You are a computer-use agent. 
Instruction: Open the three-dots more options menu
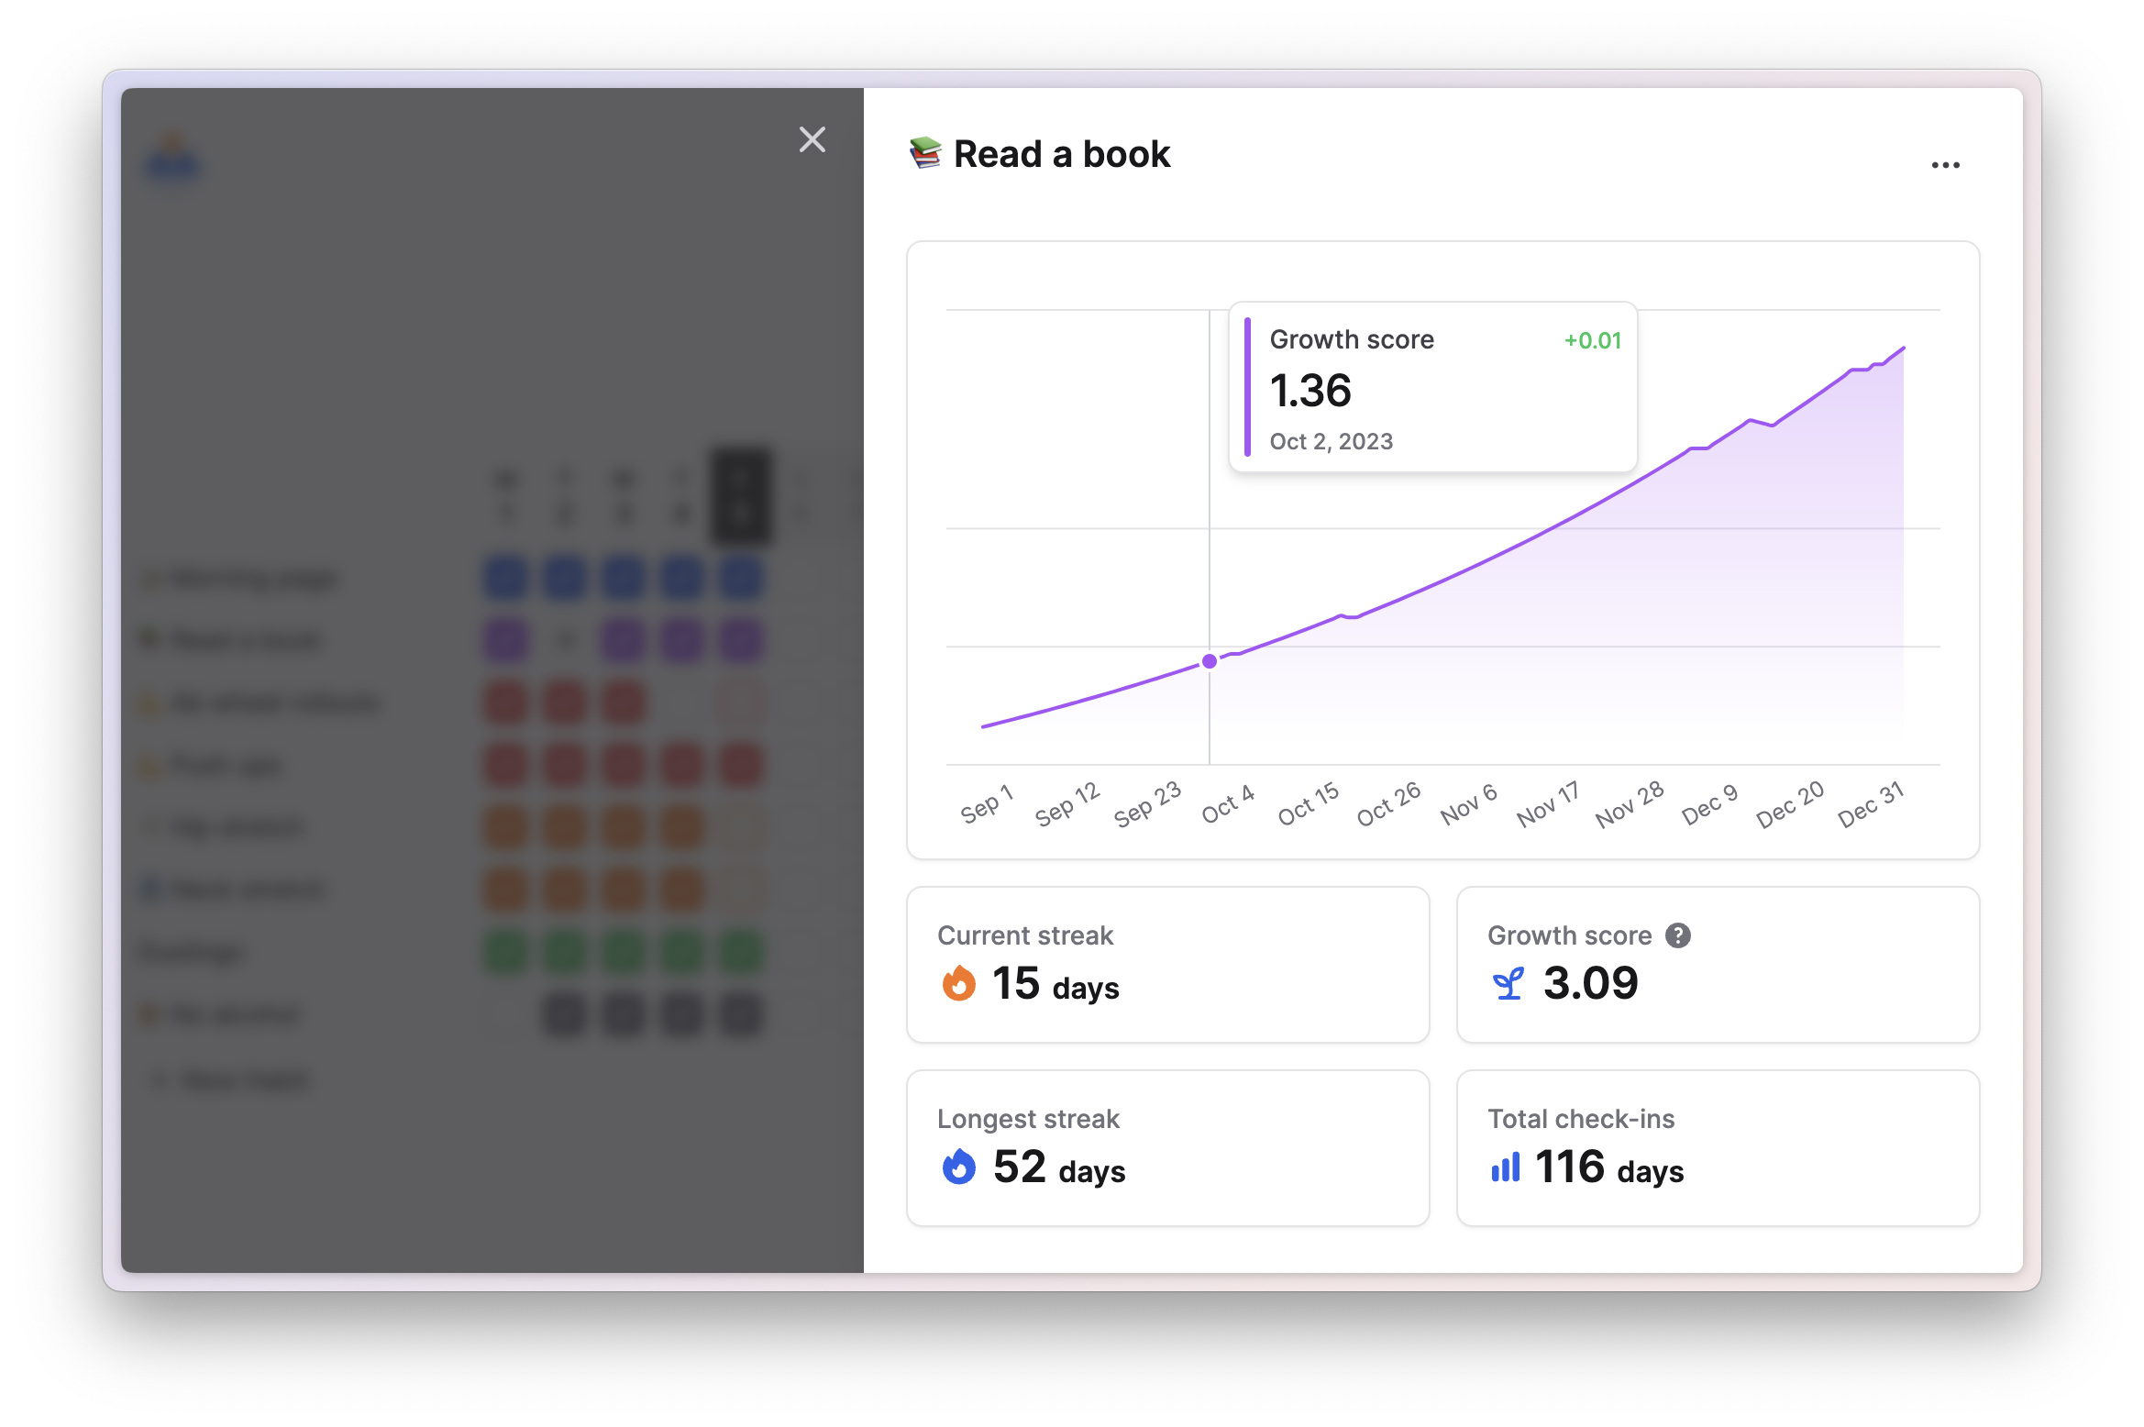pyautogui.click(x=1945, y=165)
